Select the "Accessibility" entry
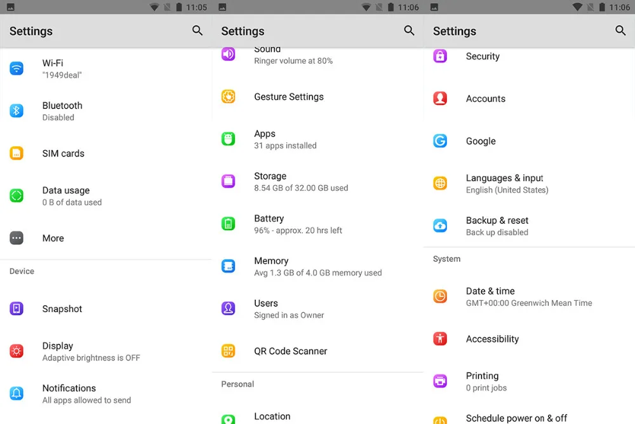Screen dimensions: 635x424 pyautogui.click(x=530, y=339)
